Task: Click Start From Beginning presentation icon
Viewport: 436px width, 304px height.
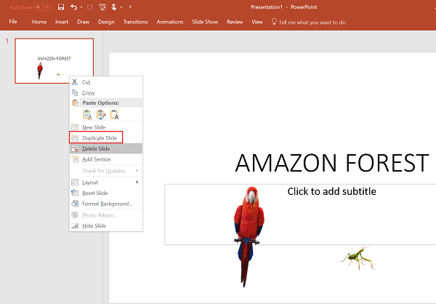Action: pos(102,7)
